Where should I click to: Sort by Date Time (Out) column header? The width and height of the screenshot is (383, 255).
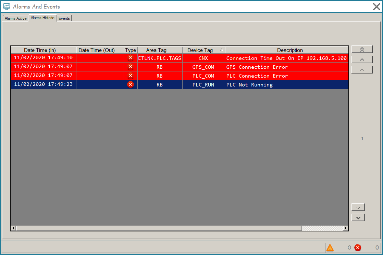(100, 50)
